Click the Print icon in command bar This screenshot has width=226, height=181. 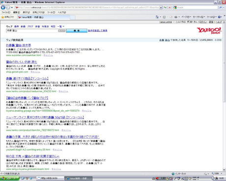(x=176, y=17)
